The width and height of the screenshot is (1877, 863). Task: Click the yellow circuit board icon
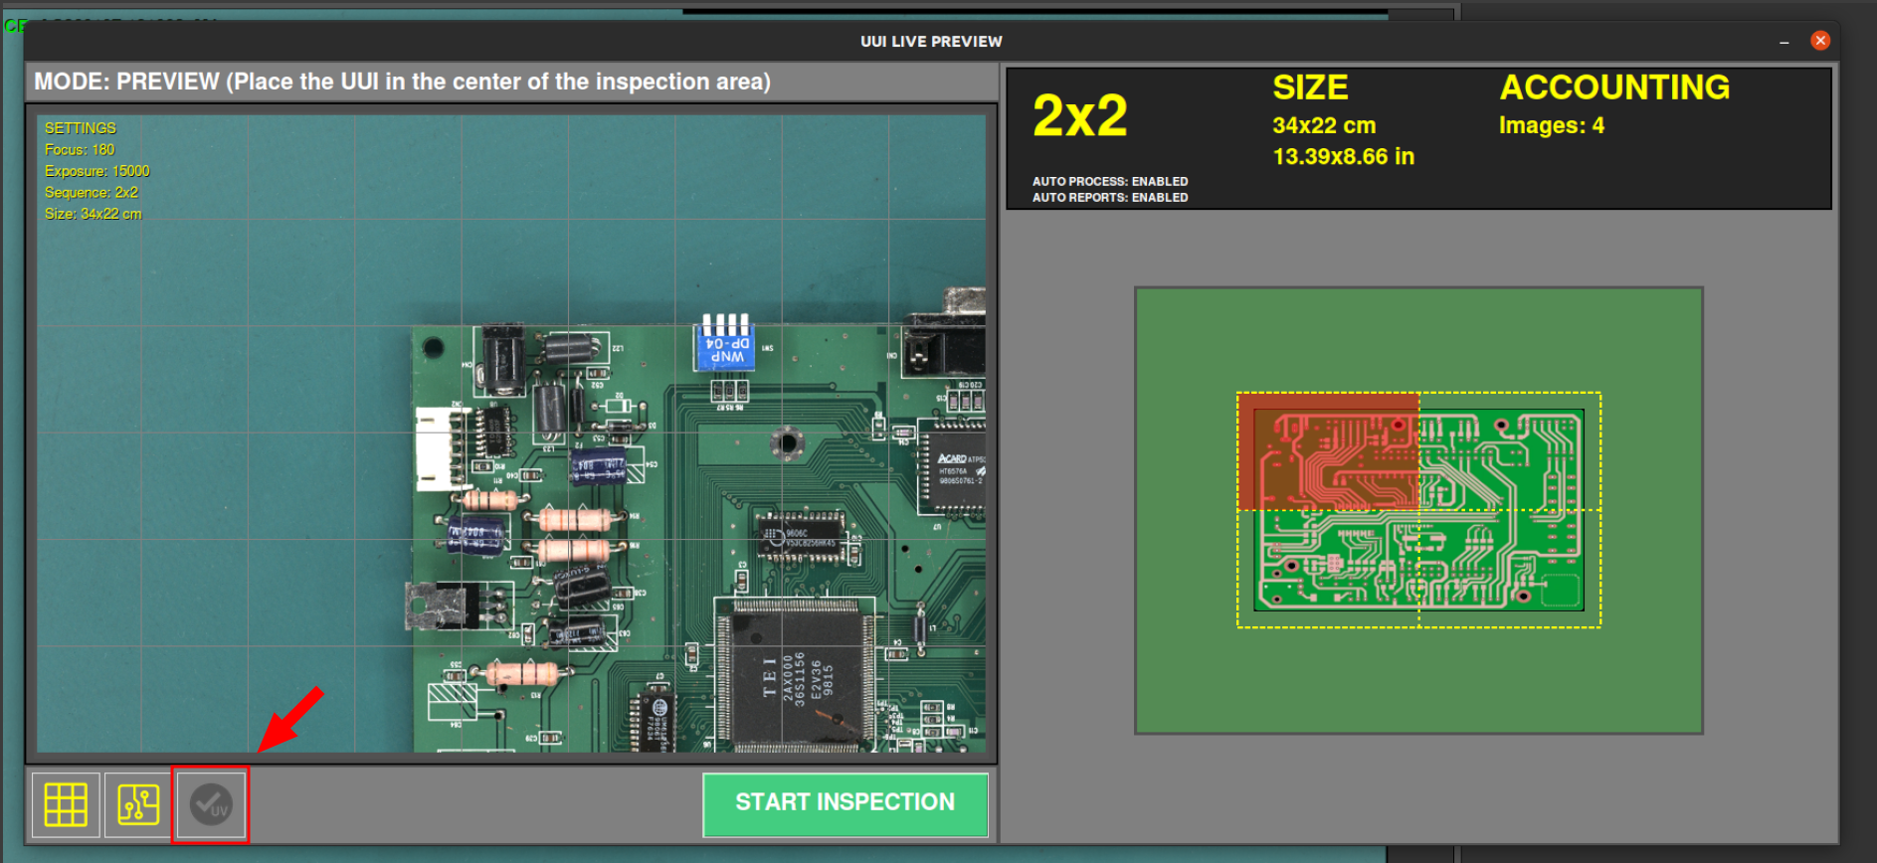(x=138, y=804)
